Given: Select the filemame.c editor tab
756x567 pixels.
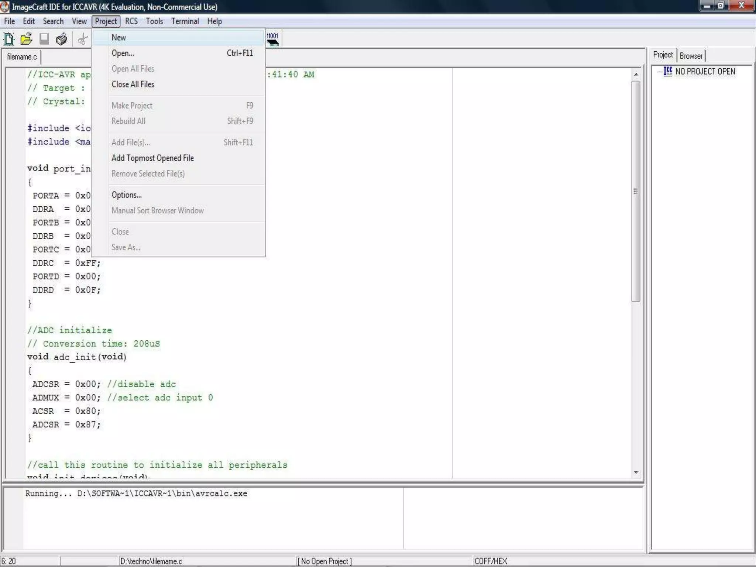Looking at the screenshot, I should [22, 57].
